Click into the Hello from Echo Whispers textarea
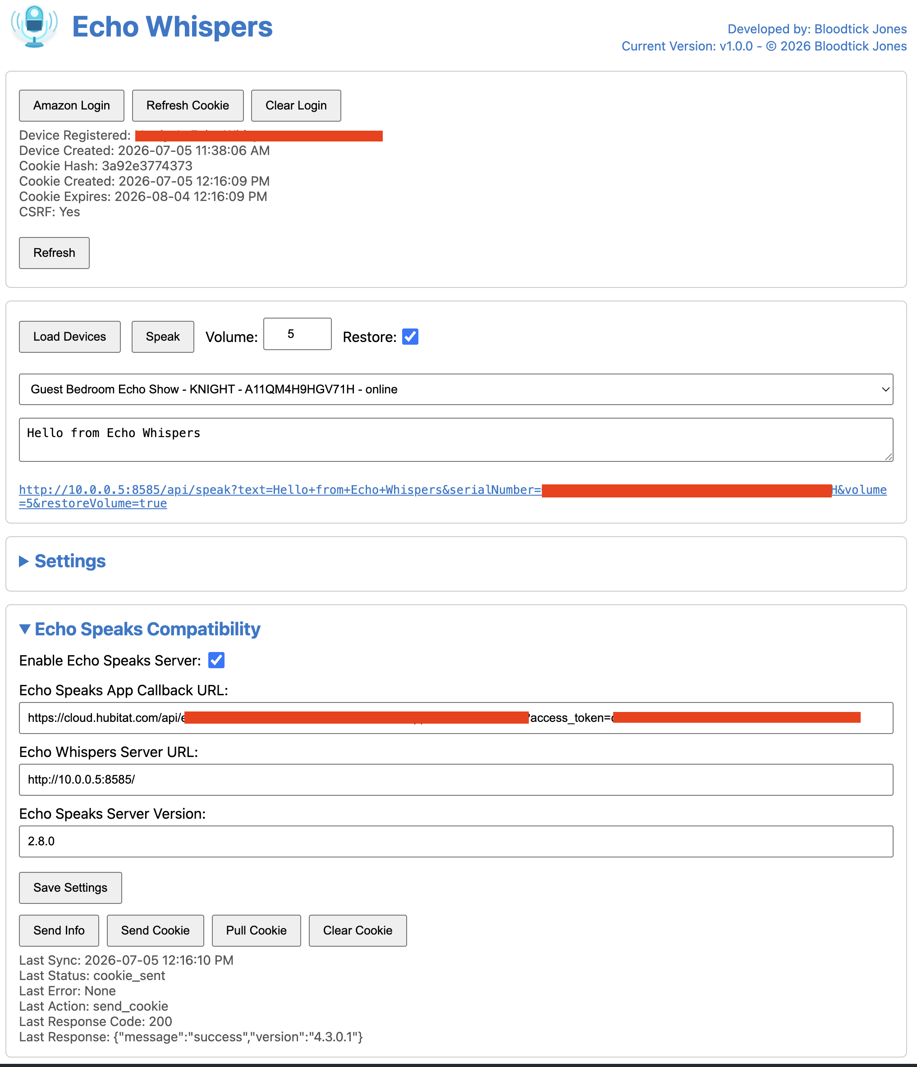The width and height of the screenshot is (917, 1067). point(456,440)
